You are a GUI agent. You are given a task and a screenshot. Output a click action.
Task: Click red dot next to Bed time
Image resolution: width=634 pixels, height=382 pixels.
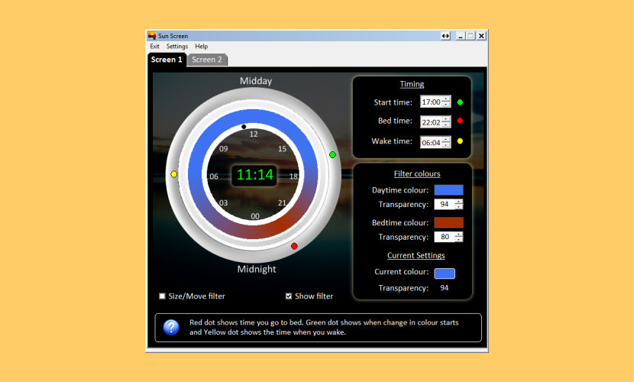click(460, 121)
